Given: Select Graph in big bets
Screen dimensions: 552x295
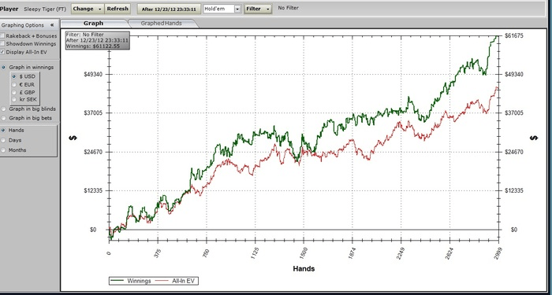Looking at the screenshot, I should 3,118.
